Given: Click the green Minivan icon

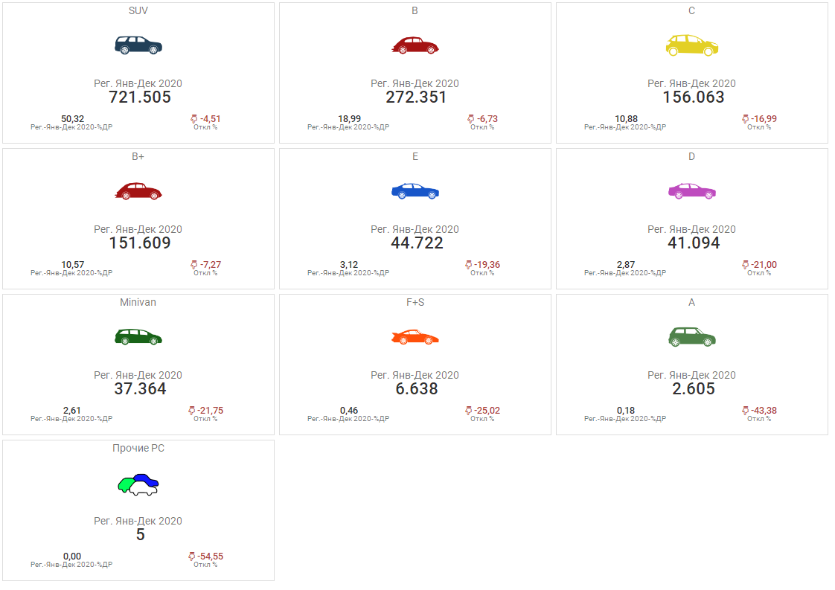Looking at the screenshot, I should pos(138,336).
